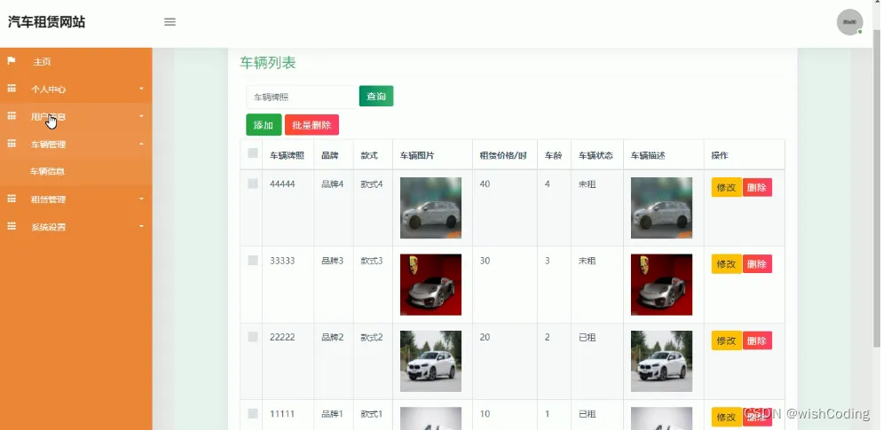The width and height of the screenshot is (883, 430).
Task: Click the 车龄 column header
Action: pos(554,155)
